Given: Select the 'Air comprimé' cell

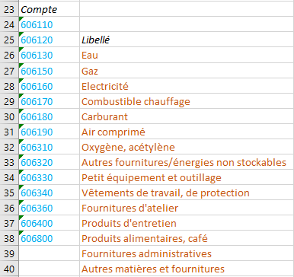Looking at the screenshot, I should [x=187, y=132].
